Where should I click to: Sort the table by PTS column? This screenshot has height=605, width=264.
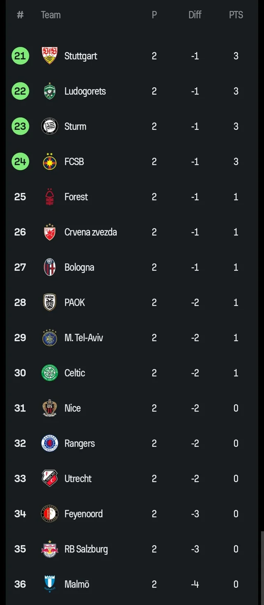tap(236, 15)
